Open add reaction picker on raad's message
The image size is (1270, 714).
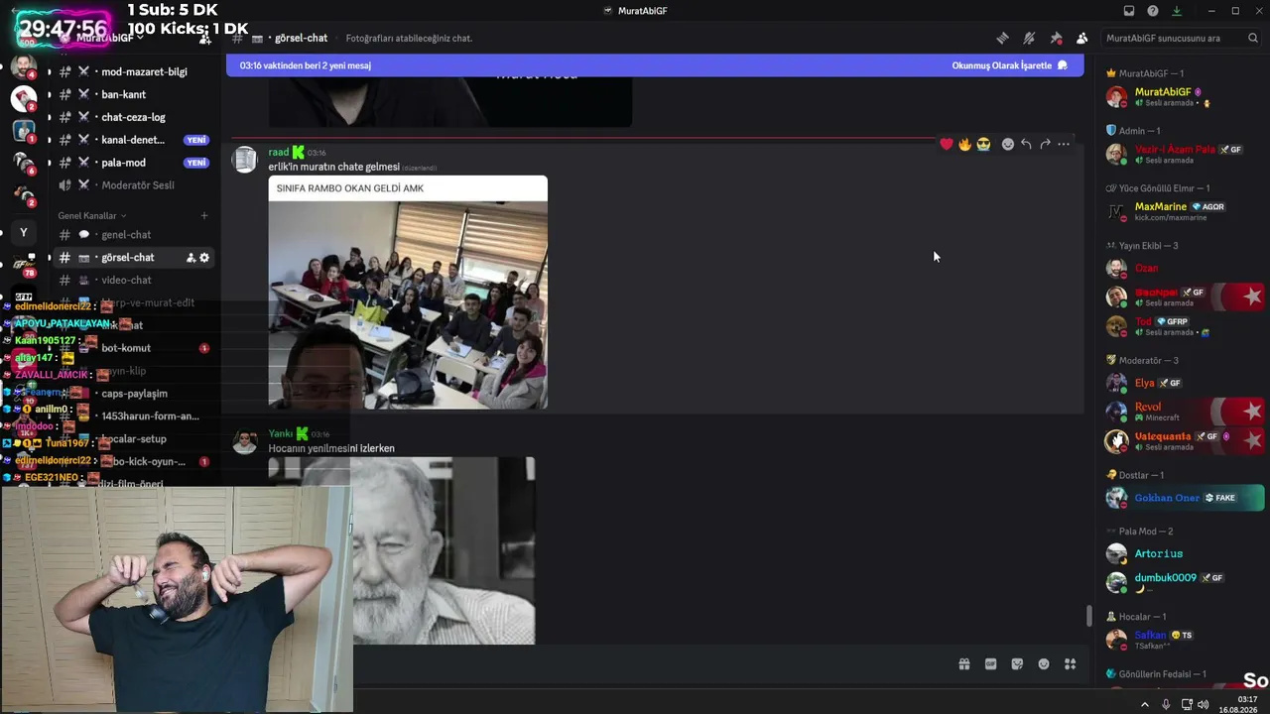1008,144
